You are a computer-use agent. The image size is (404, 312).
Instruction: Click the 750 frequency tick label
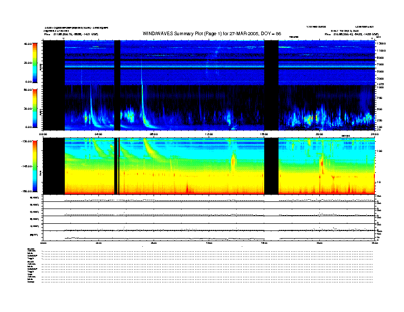[380, 98]
